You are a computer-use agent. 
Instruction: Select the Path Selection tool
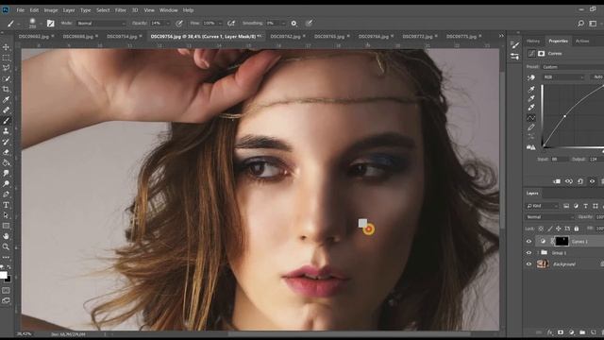pos(6,215)
